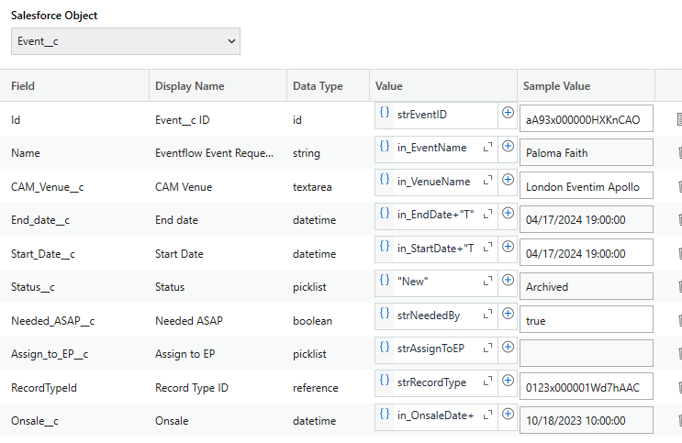The width and height of the screenshot is (682, 443).
Task: Expand editor for in_OnsaleDate expression
Action: pyautogui.click(x=488, y=415)
